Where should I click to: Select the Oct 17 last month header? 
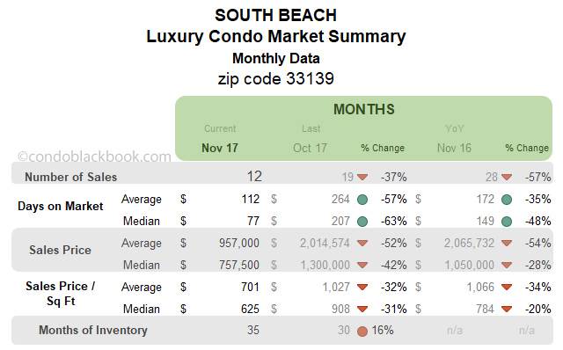point(310,148)
